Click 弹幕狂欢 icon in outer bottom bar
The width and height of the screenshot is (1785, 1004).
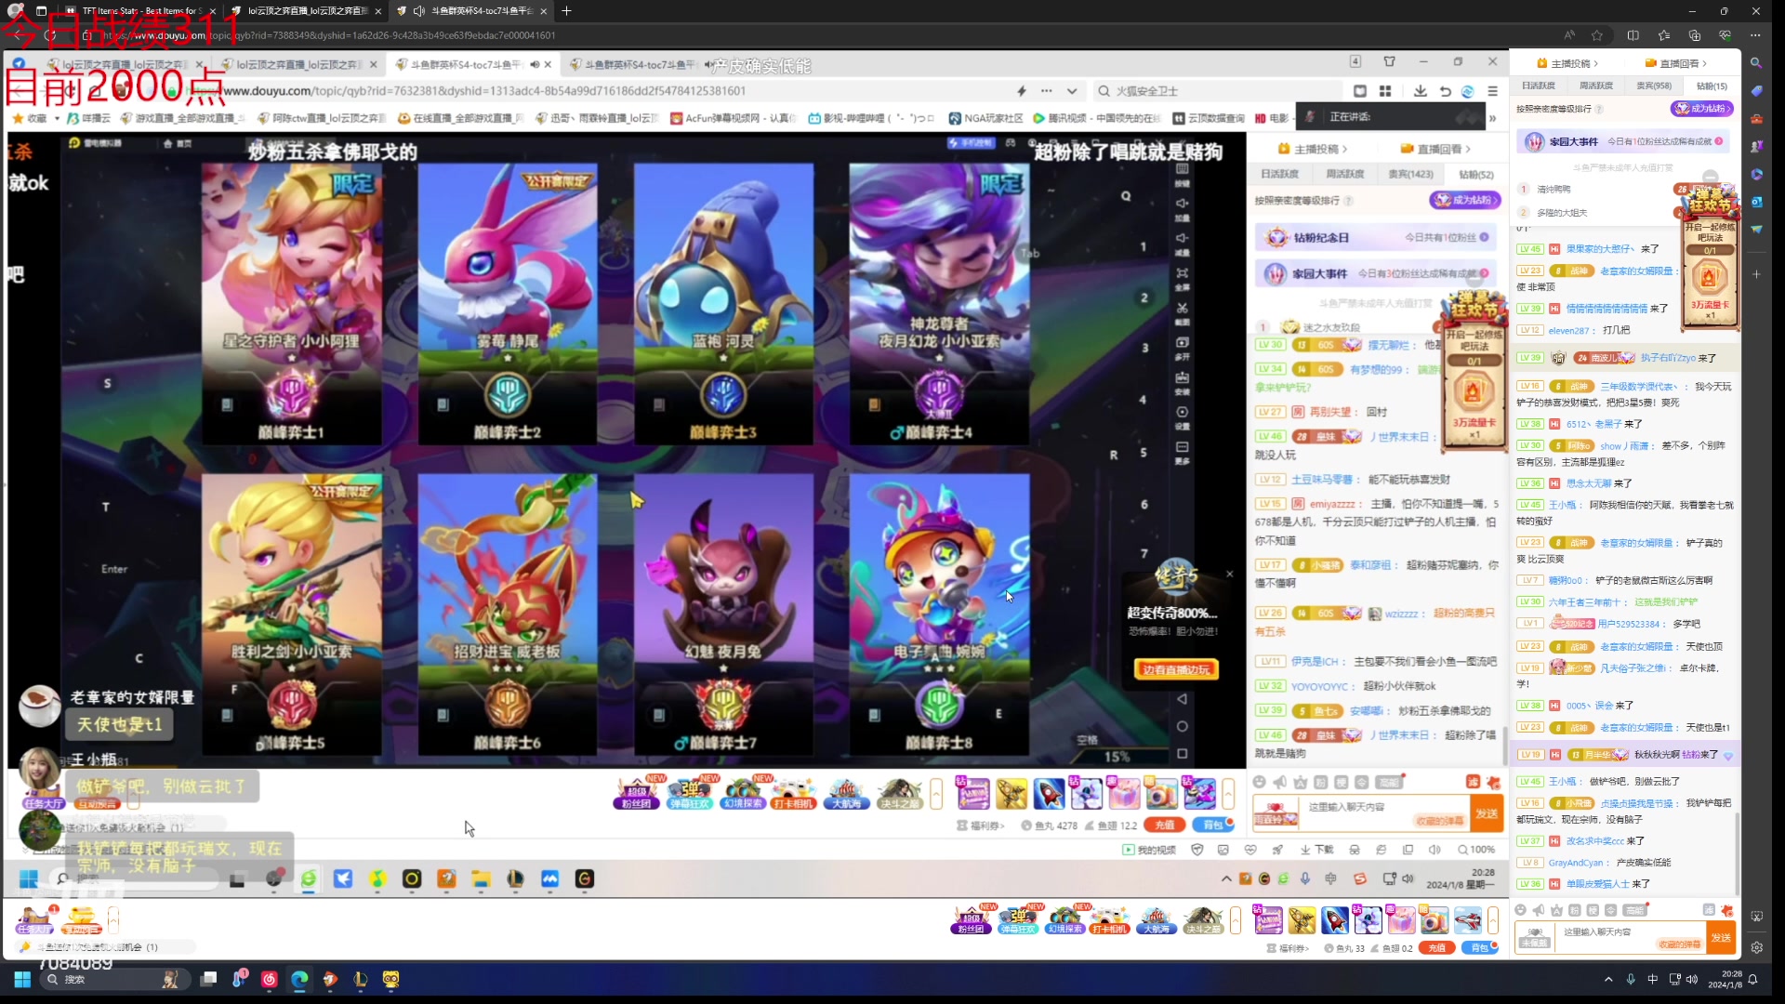click(x=1017, y=920)
